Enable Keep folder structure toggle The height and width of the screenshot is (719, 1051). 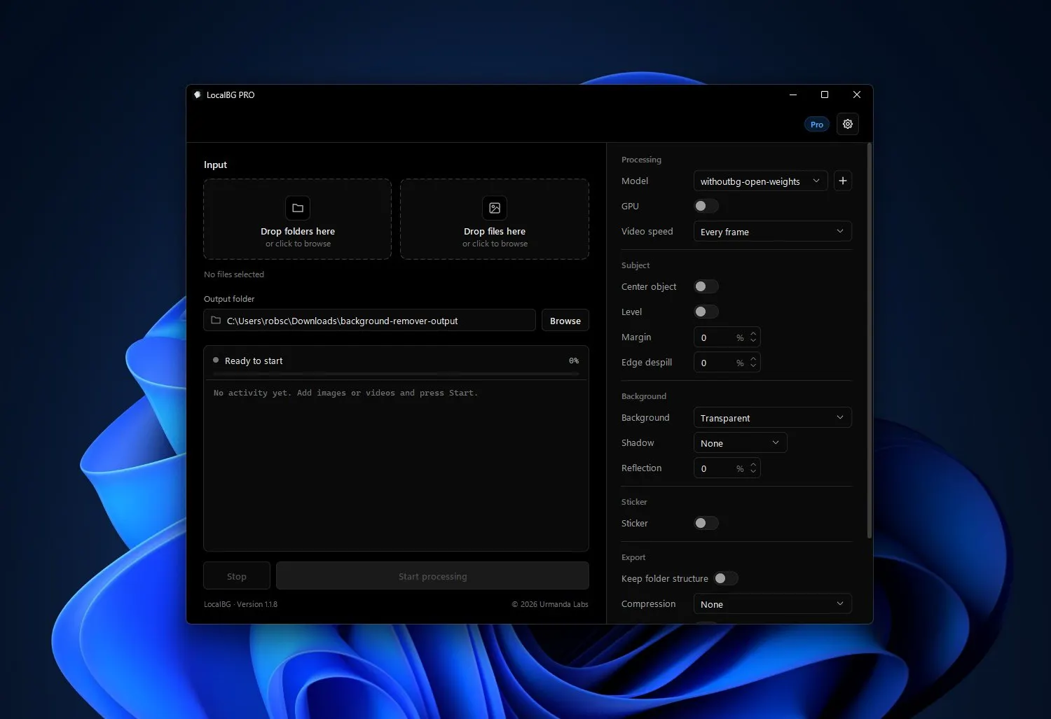(726, 578)
